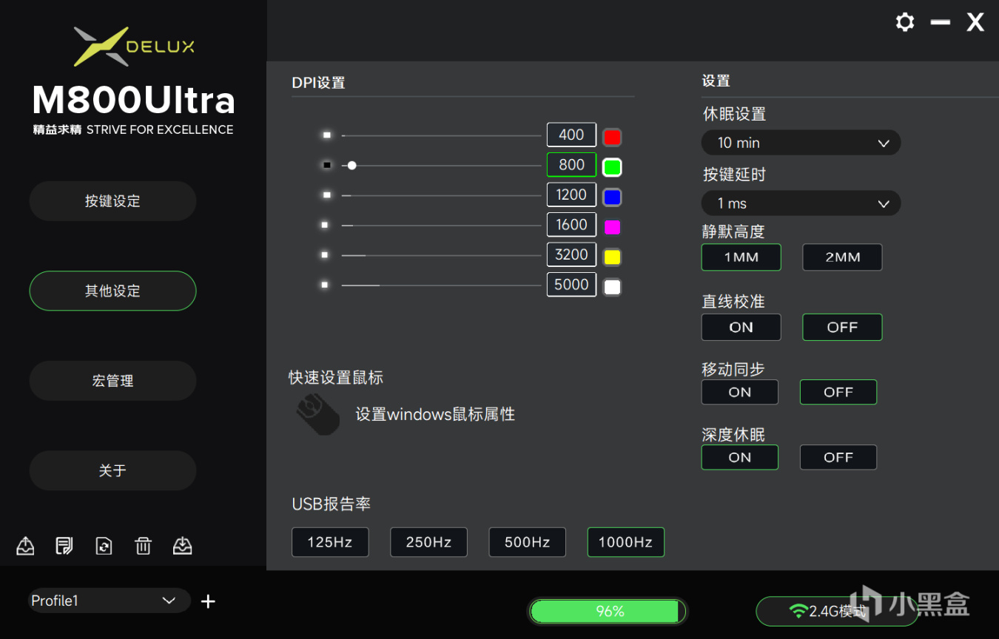Open settings via the gear icon
The width and height of the screenshot is (999, 639).
point(904,22)
